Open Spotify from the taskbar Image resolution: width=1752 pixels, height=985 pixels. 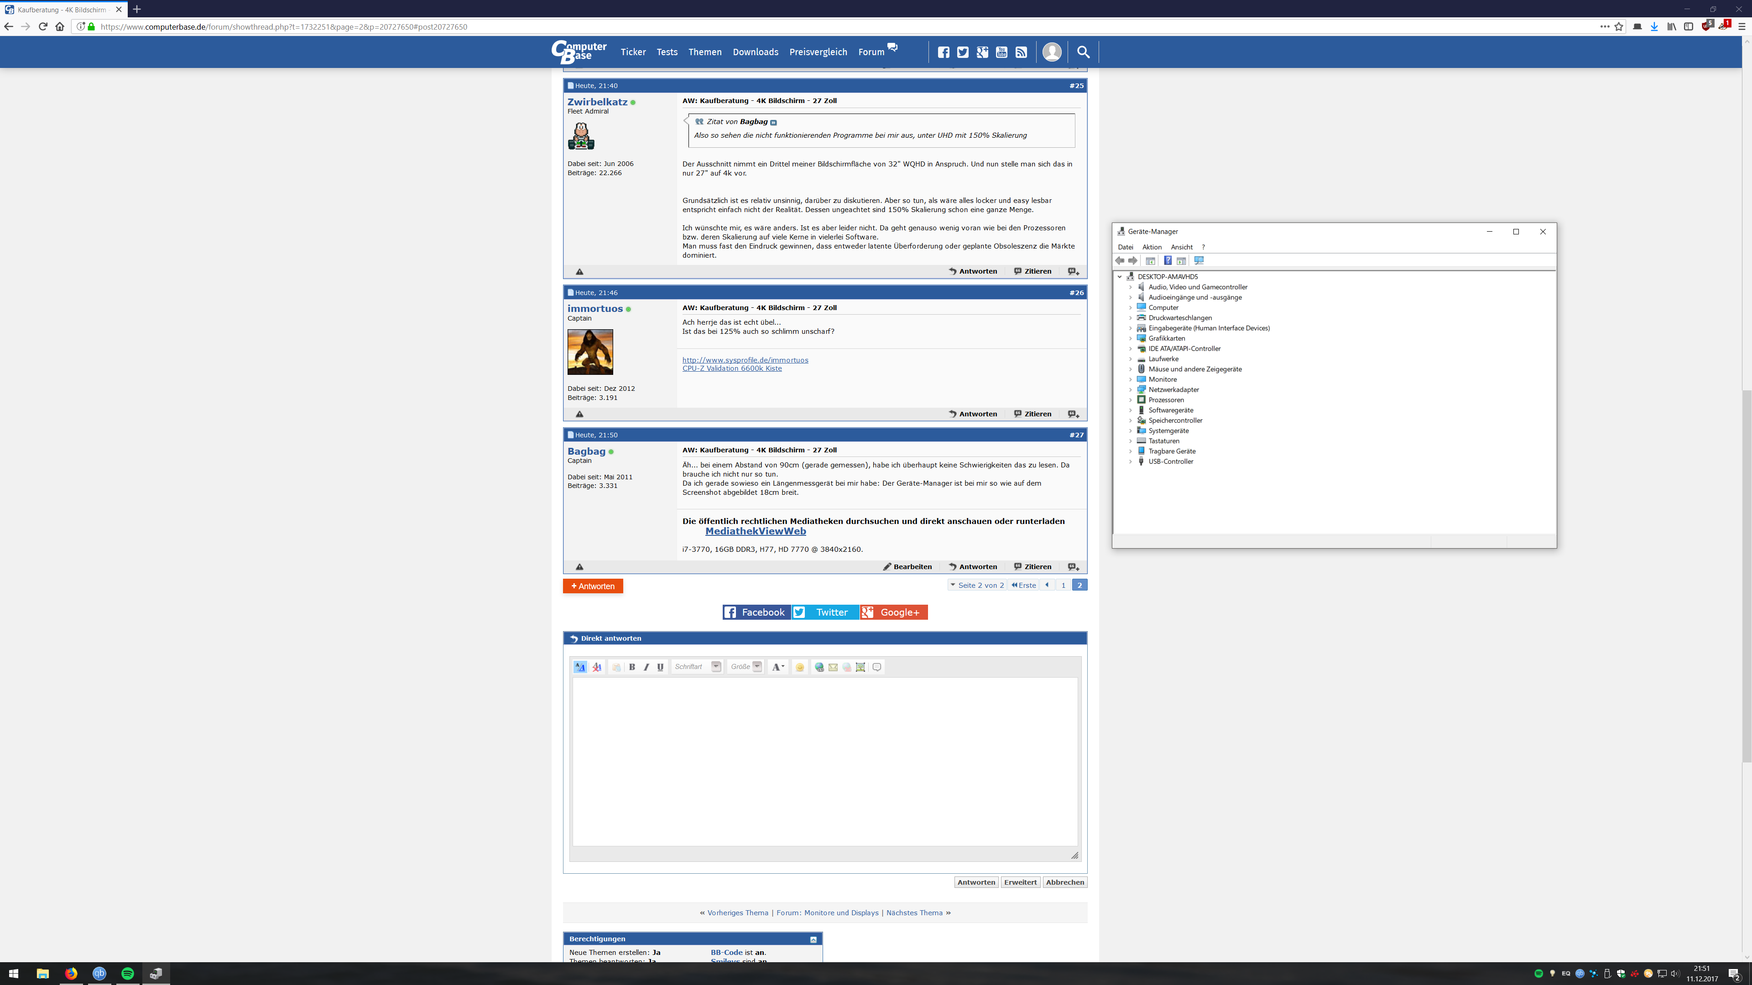(x=127, y=974)
